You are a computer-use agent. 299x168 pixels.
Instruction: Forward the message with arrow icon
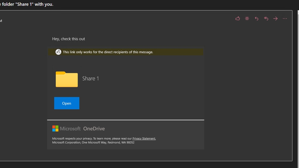[275, 19]
